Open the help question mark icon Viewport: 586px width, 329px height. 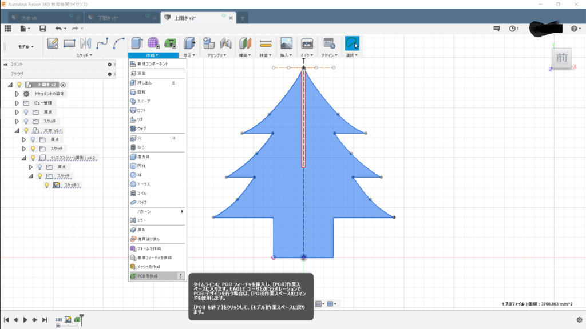pos(574,29)
